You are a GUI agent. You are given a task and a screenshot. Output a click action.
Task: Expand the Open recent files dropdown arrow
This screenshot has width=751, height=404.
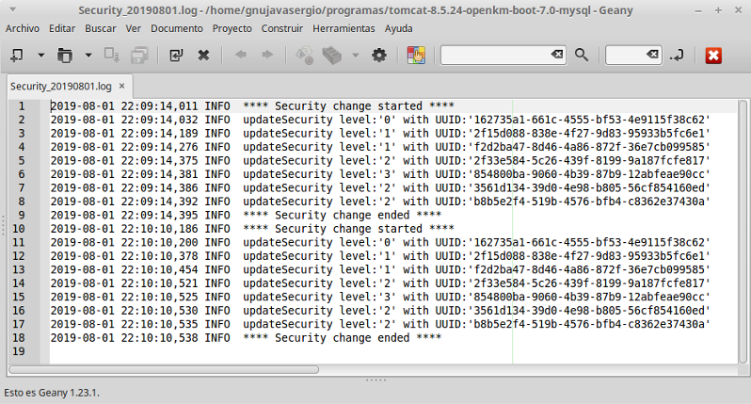tap(88, 56)
